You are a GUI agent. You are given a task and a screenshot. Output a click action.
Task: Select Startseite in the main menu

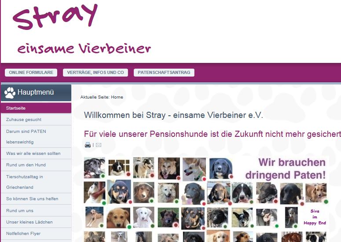tap(36, 108)
